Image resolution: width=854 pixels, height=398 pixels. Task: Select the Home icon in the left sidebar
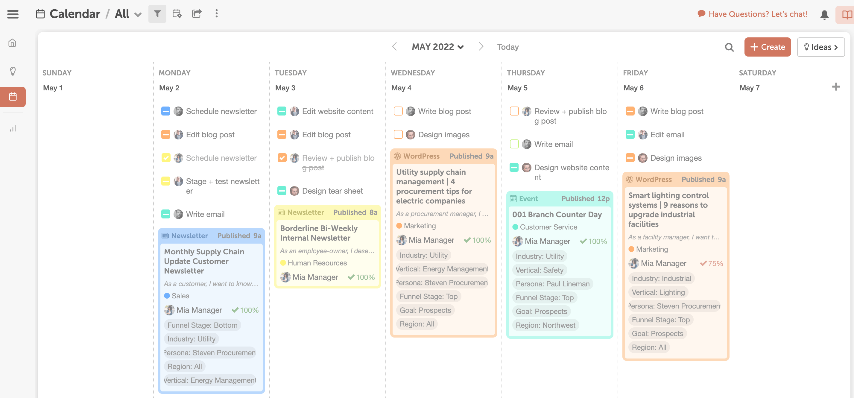click(x=13, y=42)
